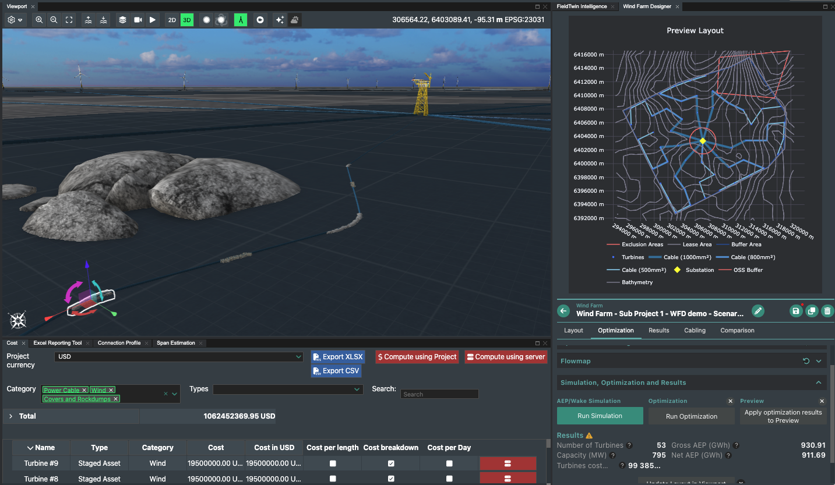Image resolution: width=835 pixels, height=485 pixels.
Task: Click the weather cloud icon
Action: pyautogui.click(x=295, y=20)
